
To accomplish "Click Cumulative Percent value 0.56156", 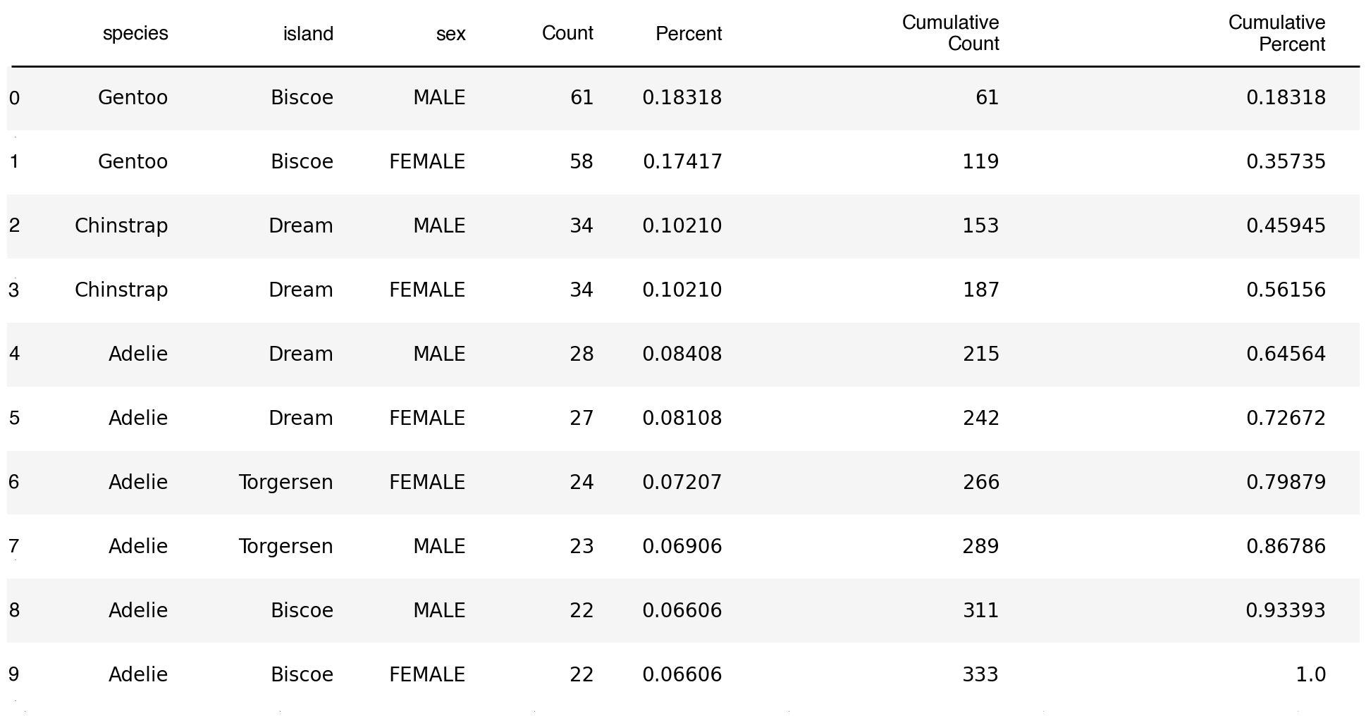I will coord(1286,290).
